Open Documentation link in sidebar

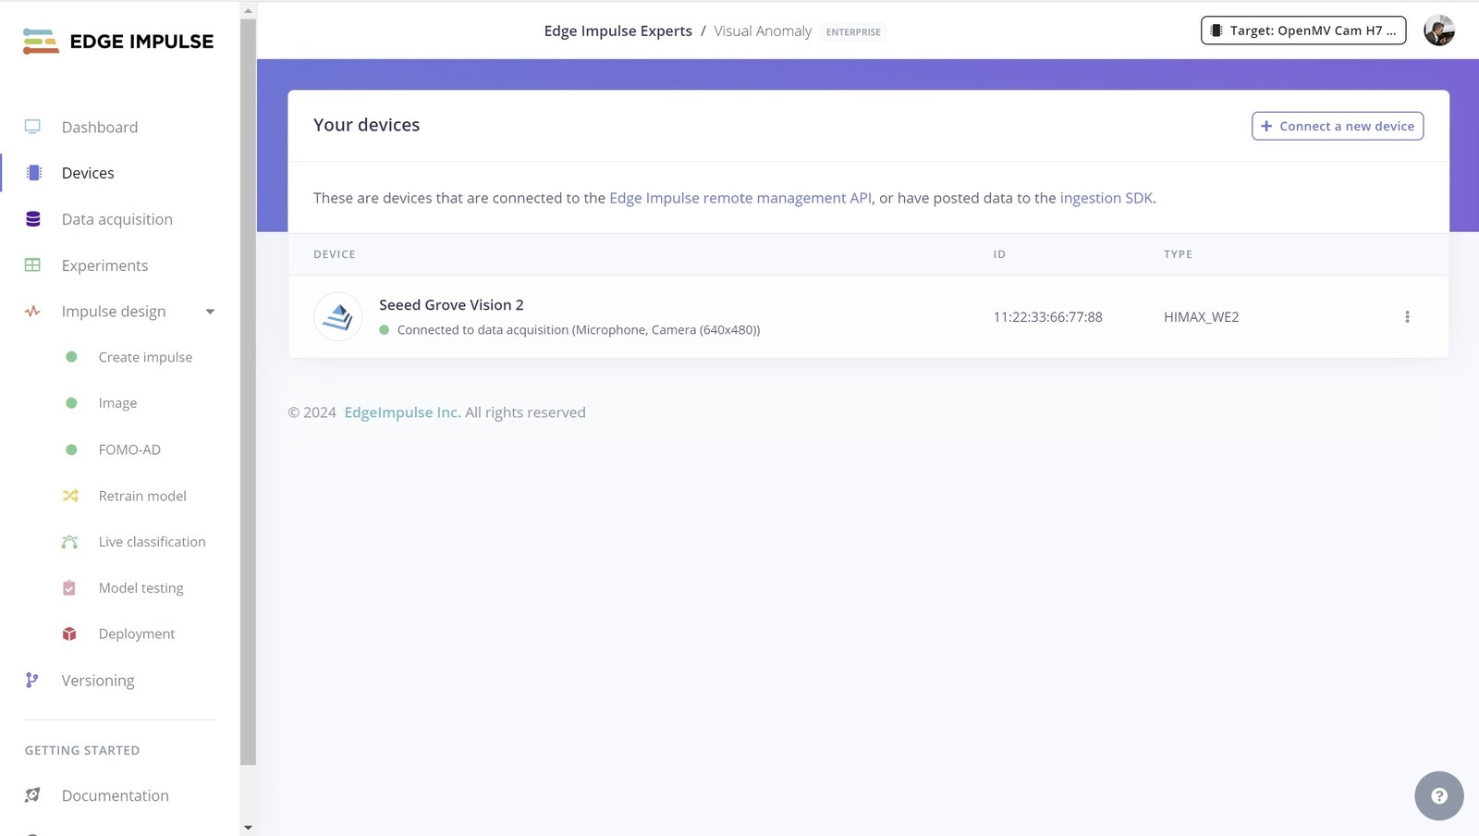116,795
